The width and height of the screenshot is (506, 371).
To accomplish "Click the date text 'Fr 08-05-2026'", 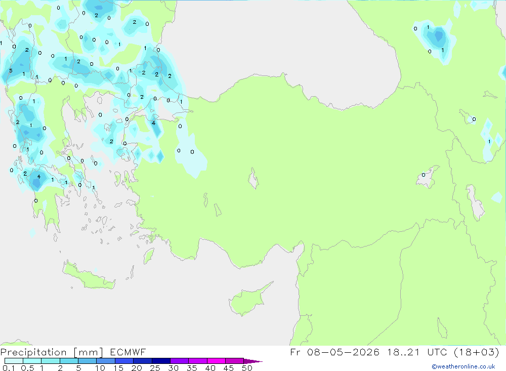I will point(334,352).
